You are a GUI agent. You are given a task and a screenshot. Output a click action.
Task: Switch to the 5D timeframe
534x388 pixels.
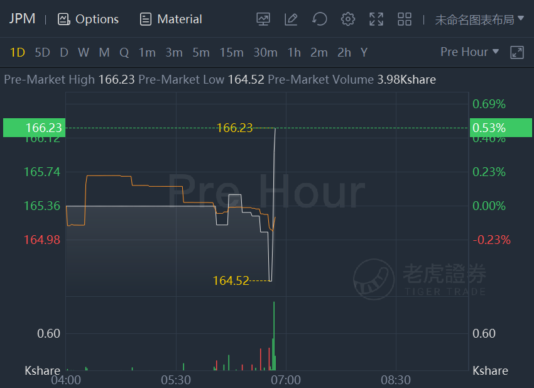coord(43,52)
